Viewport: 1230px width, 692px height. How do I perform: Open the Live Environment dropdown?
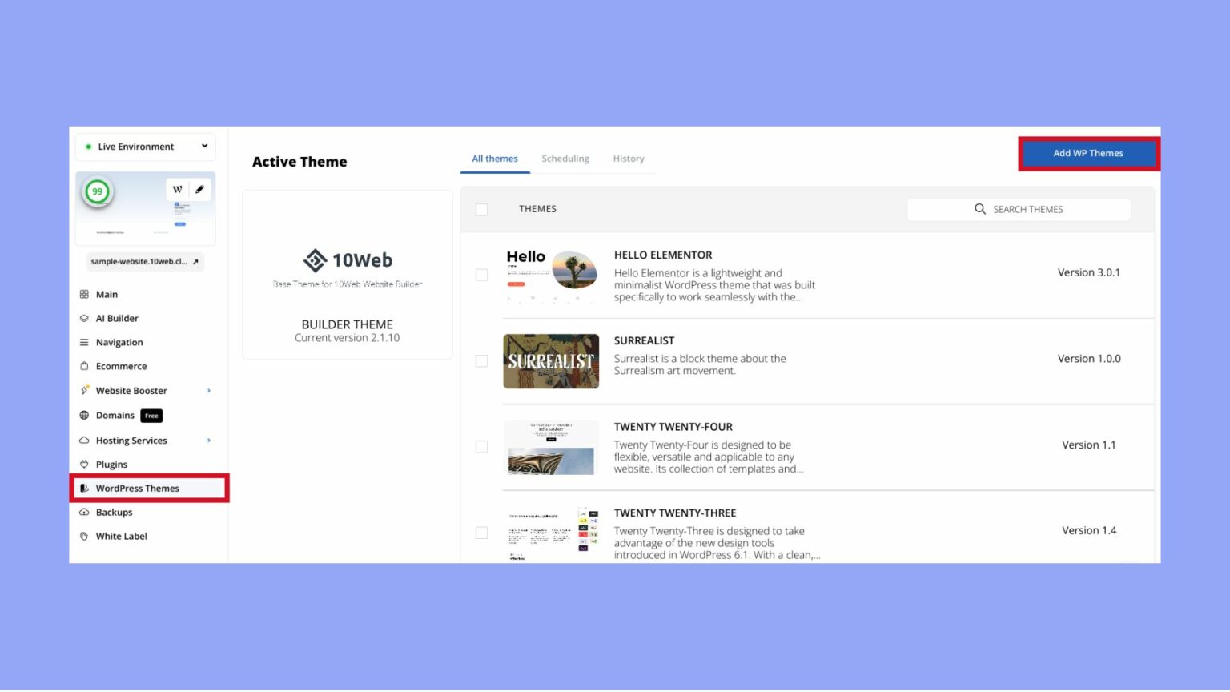click(145, 147)
